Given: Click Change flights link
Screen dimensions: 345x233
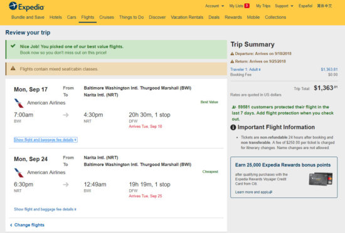Looking at the screenshot, I should coord(27,225).
